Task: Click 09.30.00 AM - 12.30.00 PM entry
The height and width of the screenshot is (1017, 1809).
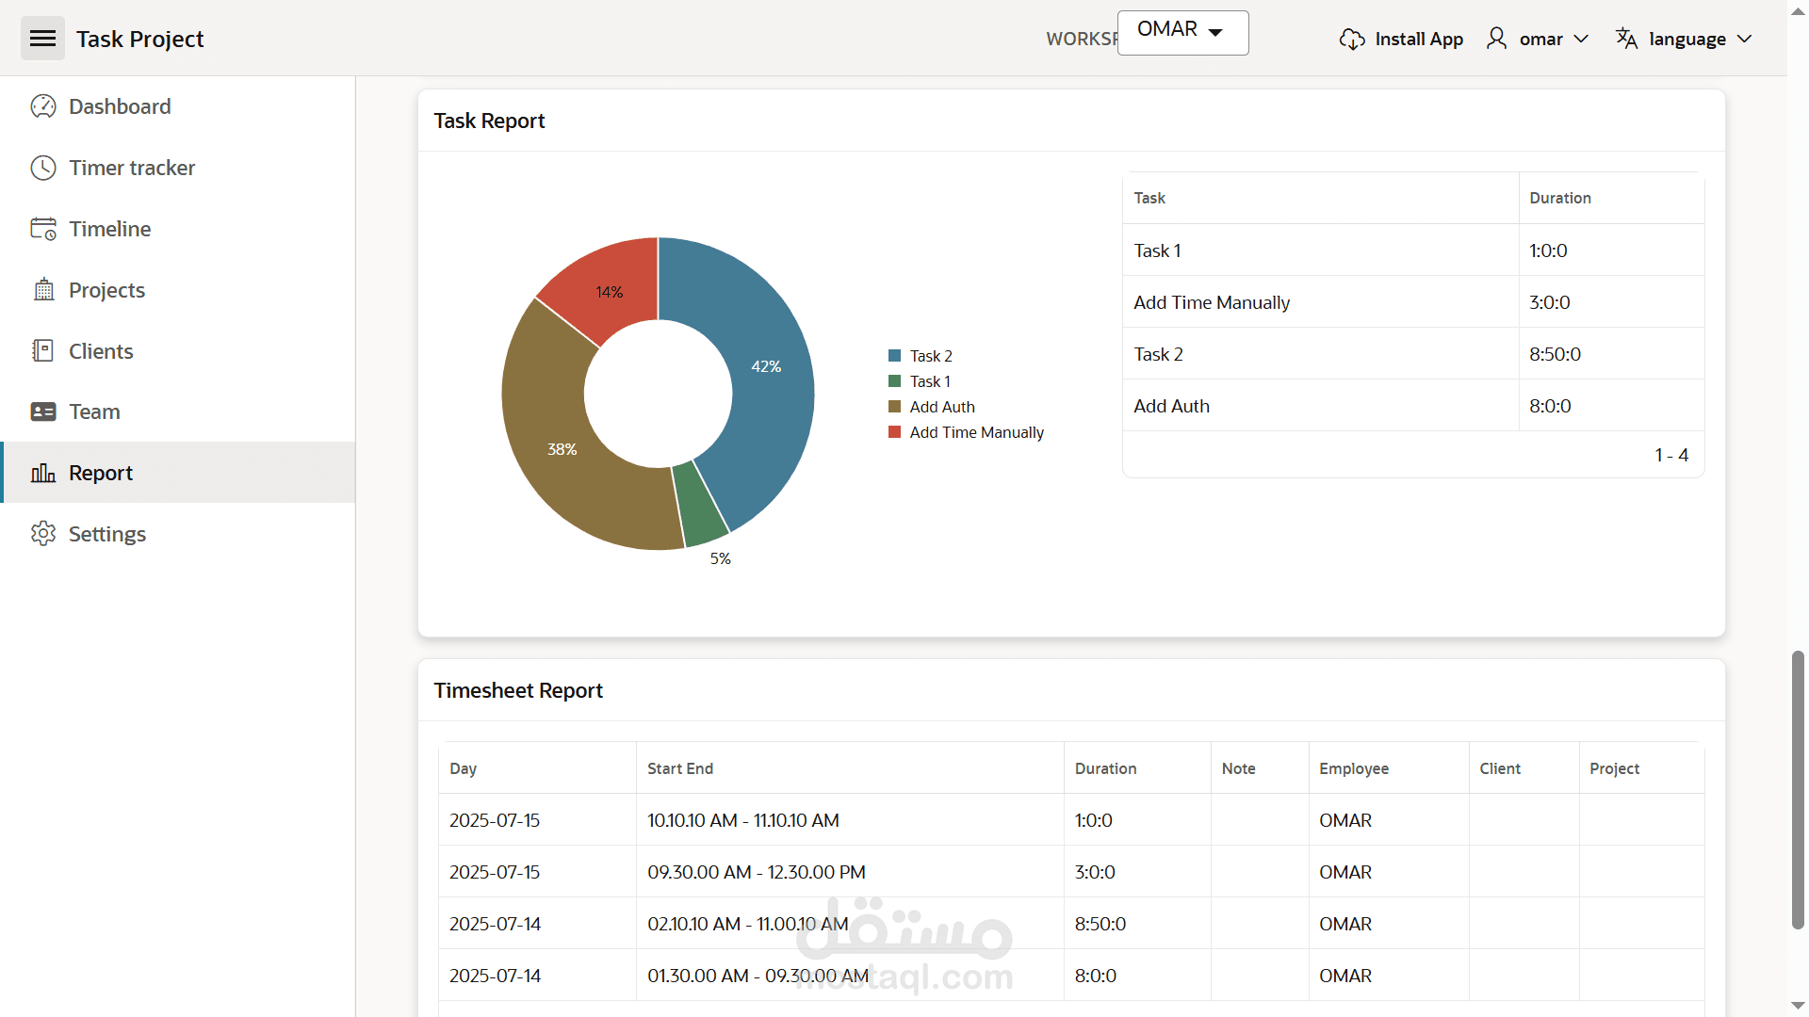Action: 756,872
